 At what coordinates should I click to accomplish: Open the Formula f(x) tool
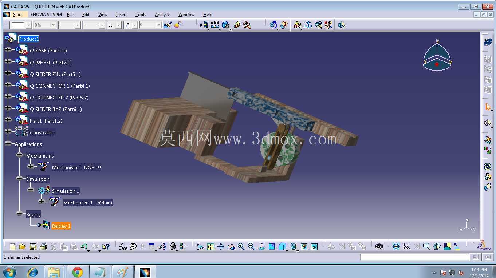pos(123,247)
